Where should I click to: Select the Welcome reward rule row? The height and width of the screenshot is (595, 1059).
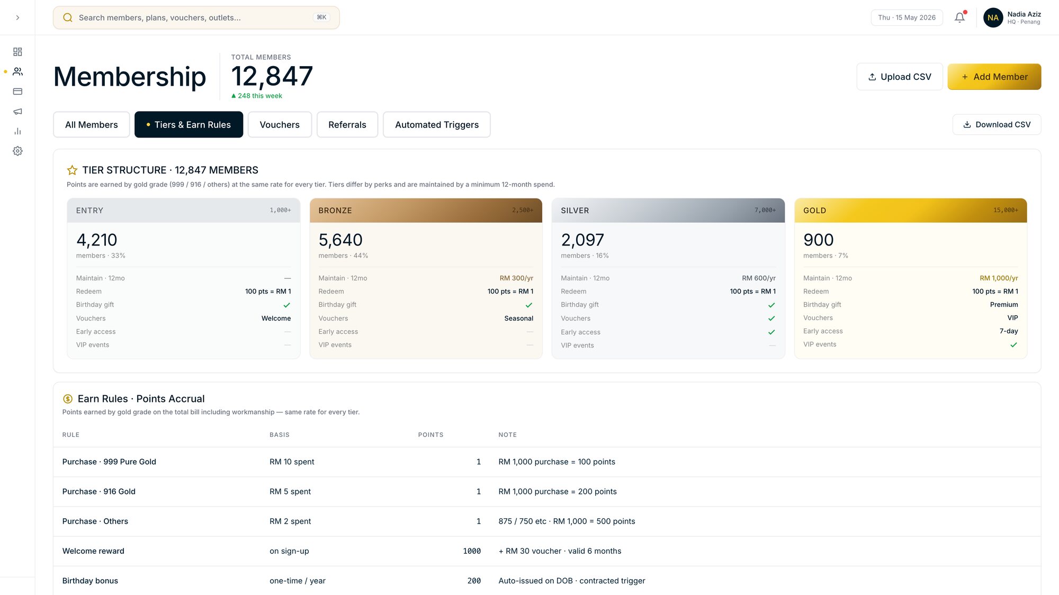[547, 551]
